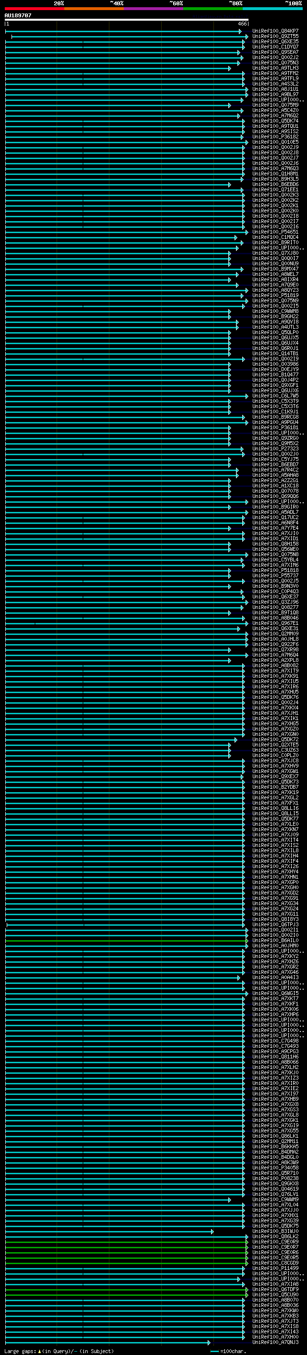Select identifier UniRef100_A7XHG5
The height and width of the screenshot is (1355, 307).
point(275,723)
